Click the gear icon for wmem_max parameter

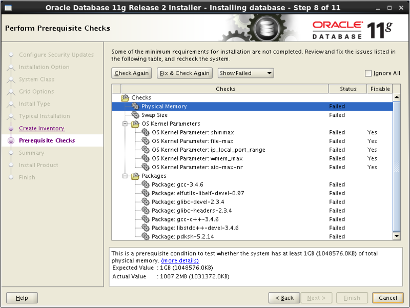[146, 158]
